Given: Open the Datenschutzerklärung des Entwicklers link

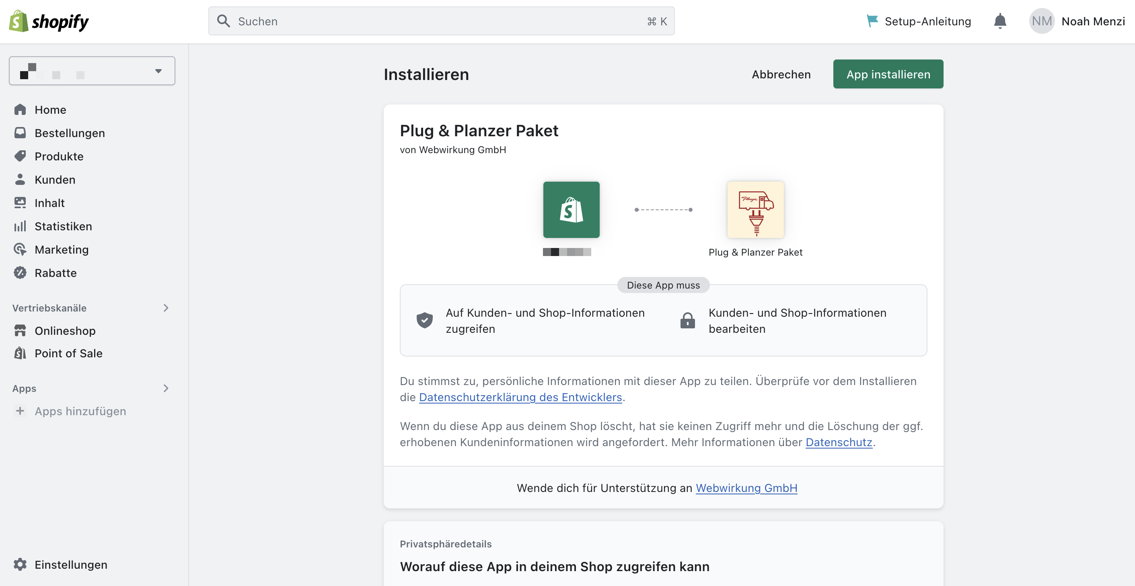Looking at the screenshot, I should 520,397.
